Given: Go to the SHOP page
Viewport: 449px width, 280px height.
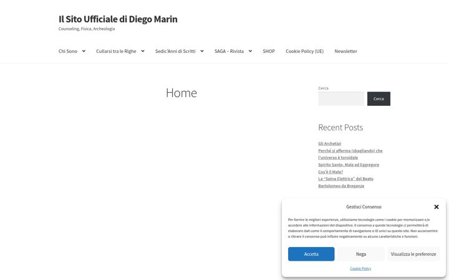Looking at the screenshot, I should [x=269, y=51].
